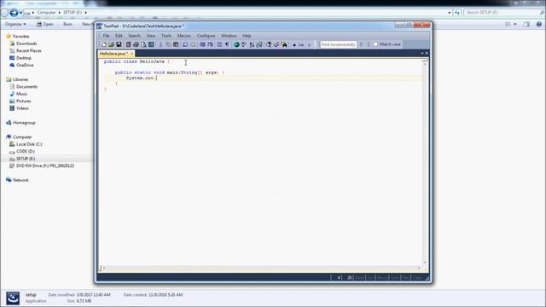546x307 pixels.
Task: Open the Edit menu in TextPad
Action: click(x=119, y=36)
